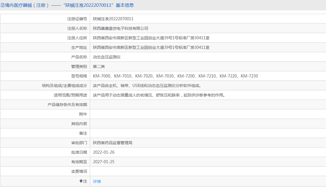Click the 附件 label
The height and width of the screenshot is (187, 326).
click(83, 114)
